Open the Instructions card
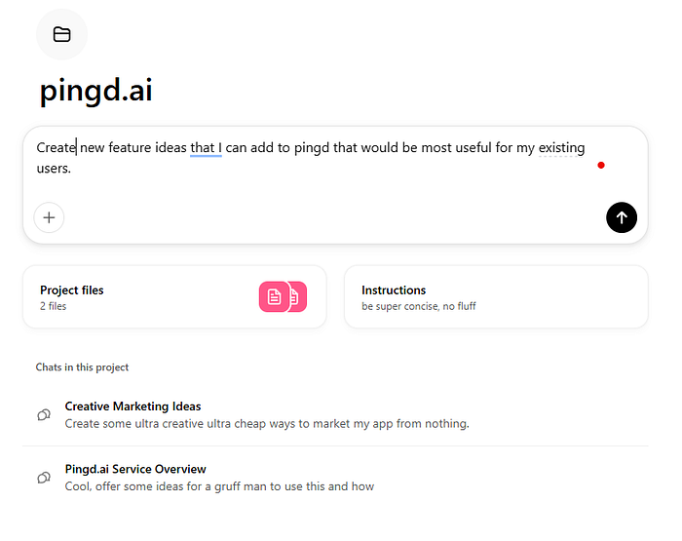Screen dimensions: 682x541 496,297
